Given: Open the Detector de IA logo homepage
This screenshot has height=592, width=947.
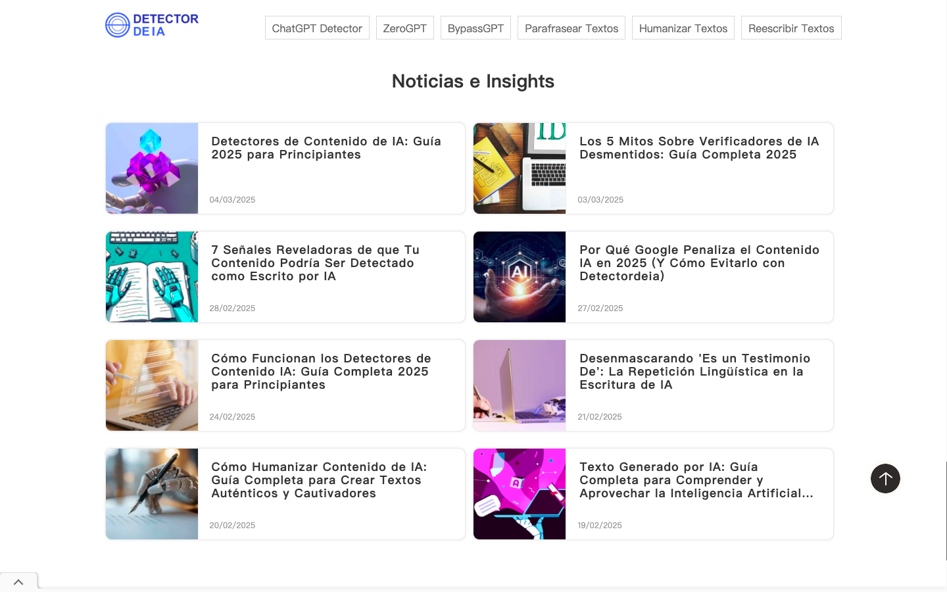Looking at the screenshot, I should point(152,25).
